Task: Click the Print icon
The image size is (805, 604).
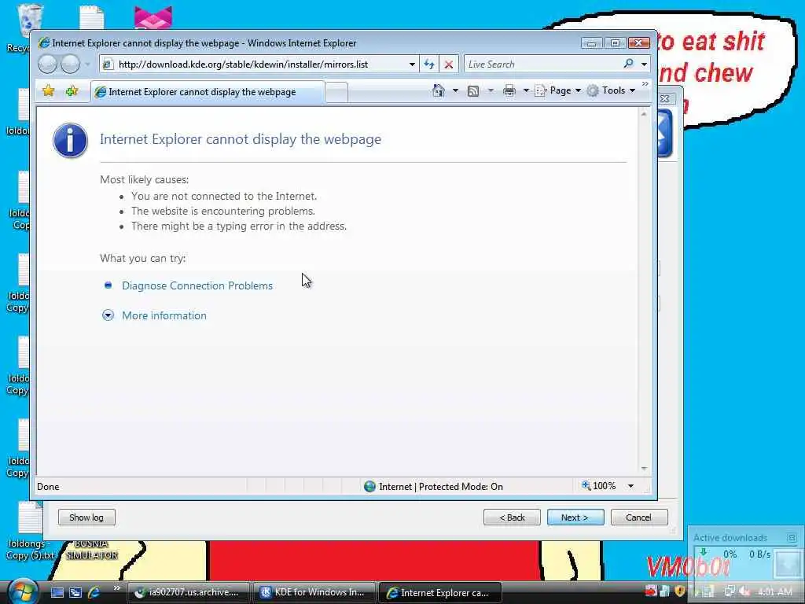Action: (509, 91)
